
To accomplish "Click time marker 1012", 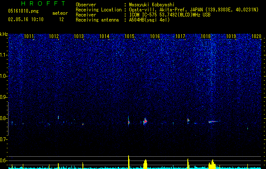I will (54, 36).
